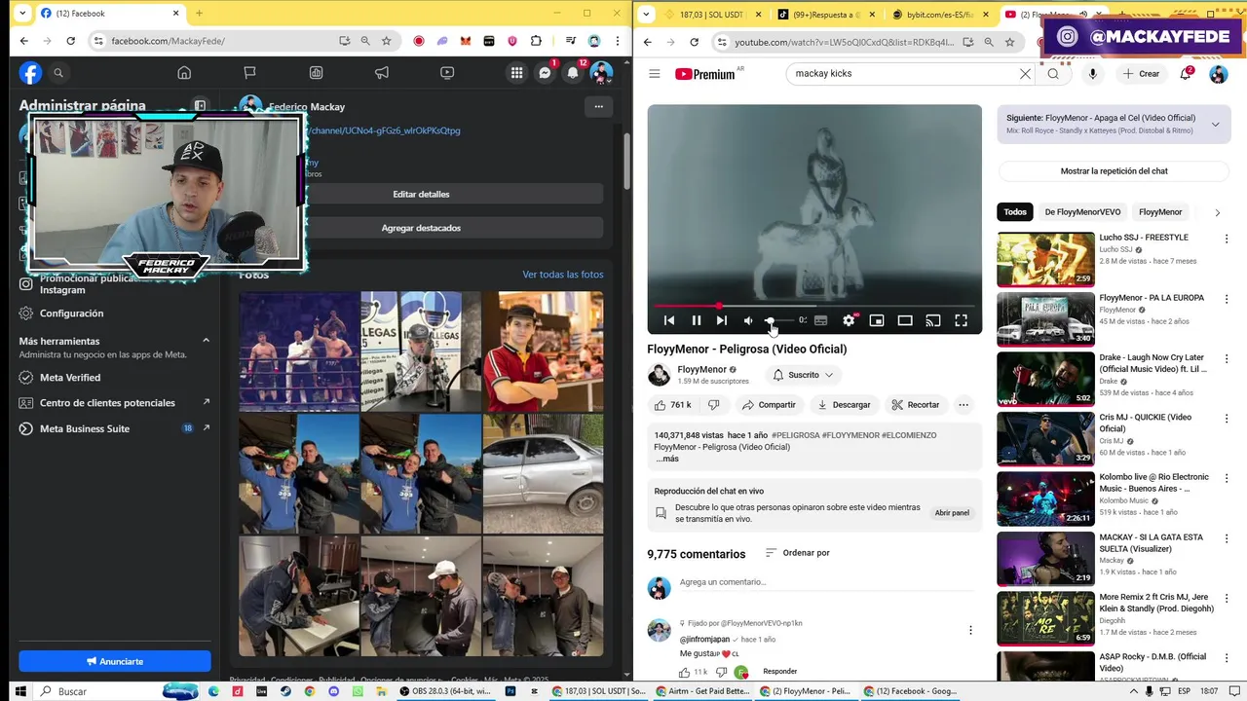The height and width of the screenshot is (701, 1247).
Task: Seek on the YouTube progress bar
Action: coord(814,306)
